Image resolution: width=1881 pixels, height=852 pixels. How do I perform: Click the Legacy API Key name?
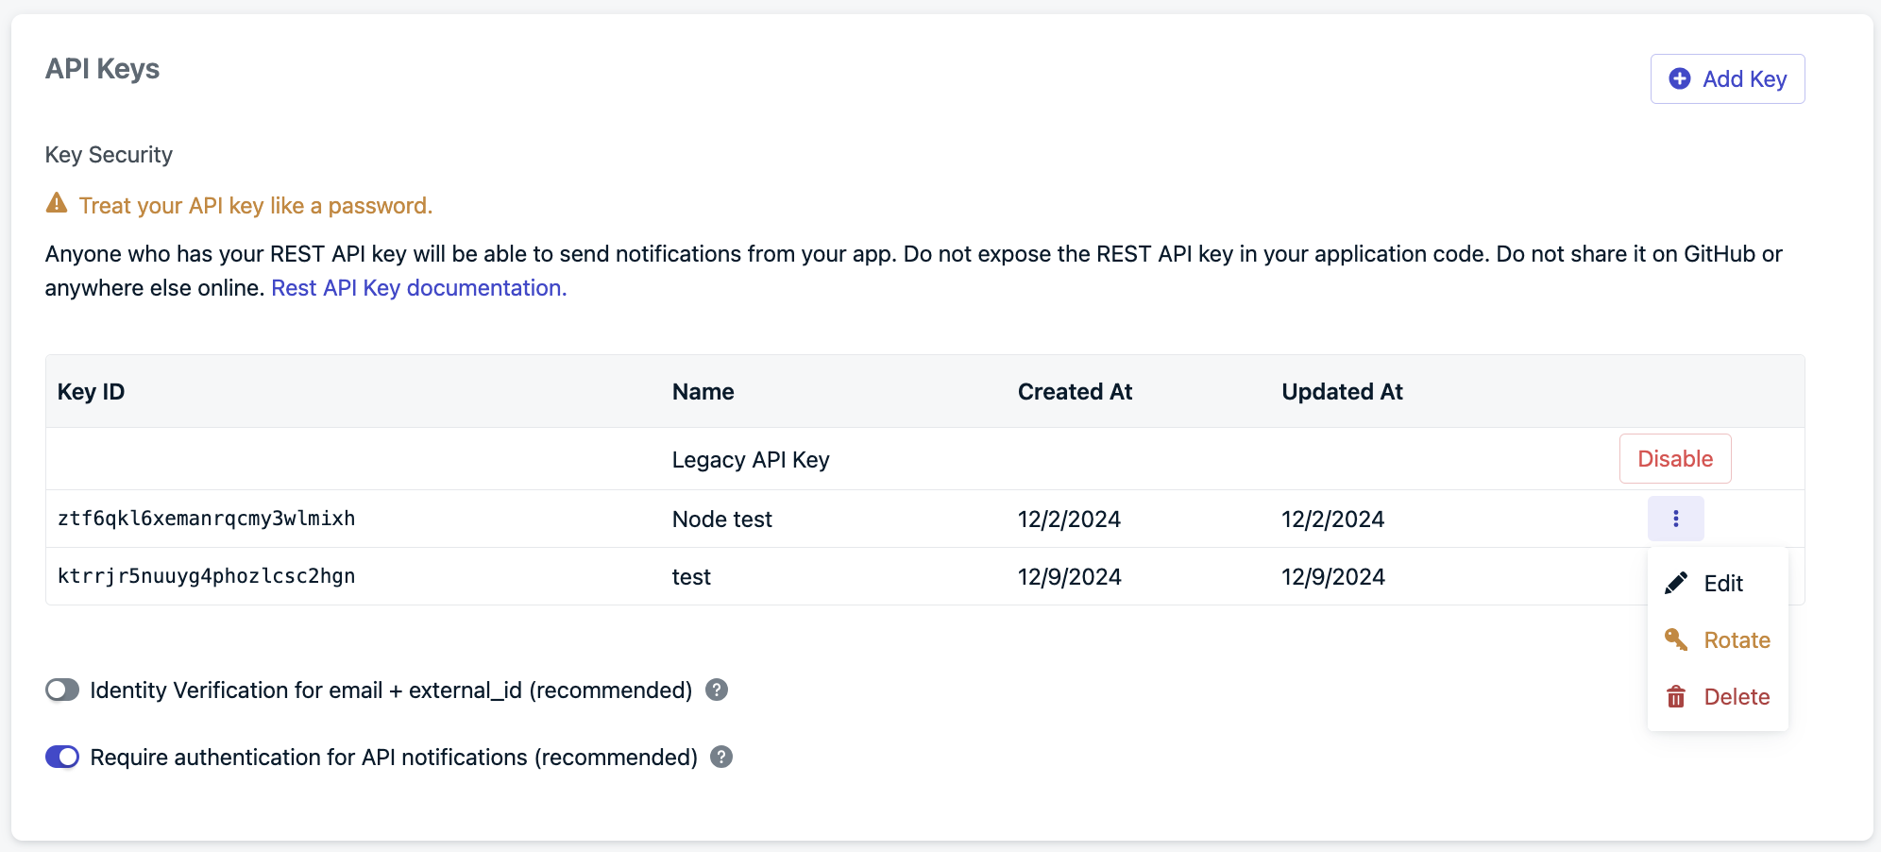pyautogui.click(x=751, y=460)
